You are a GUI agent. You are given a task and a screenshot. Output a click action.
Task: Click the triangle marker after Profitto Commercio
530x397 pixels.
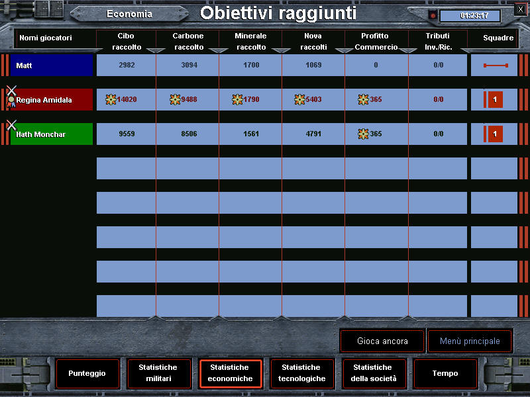408,50
